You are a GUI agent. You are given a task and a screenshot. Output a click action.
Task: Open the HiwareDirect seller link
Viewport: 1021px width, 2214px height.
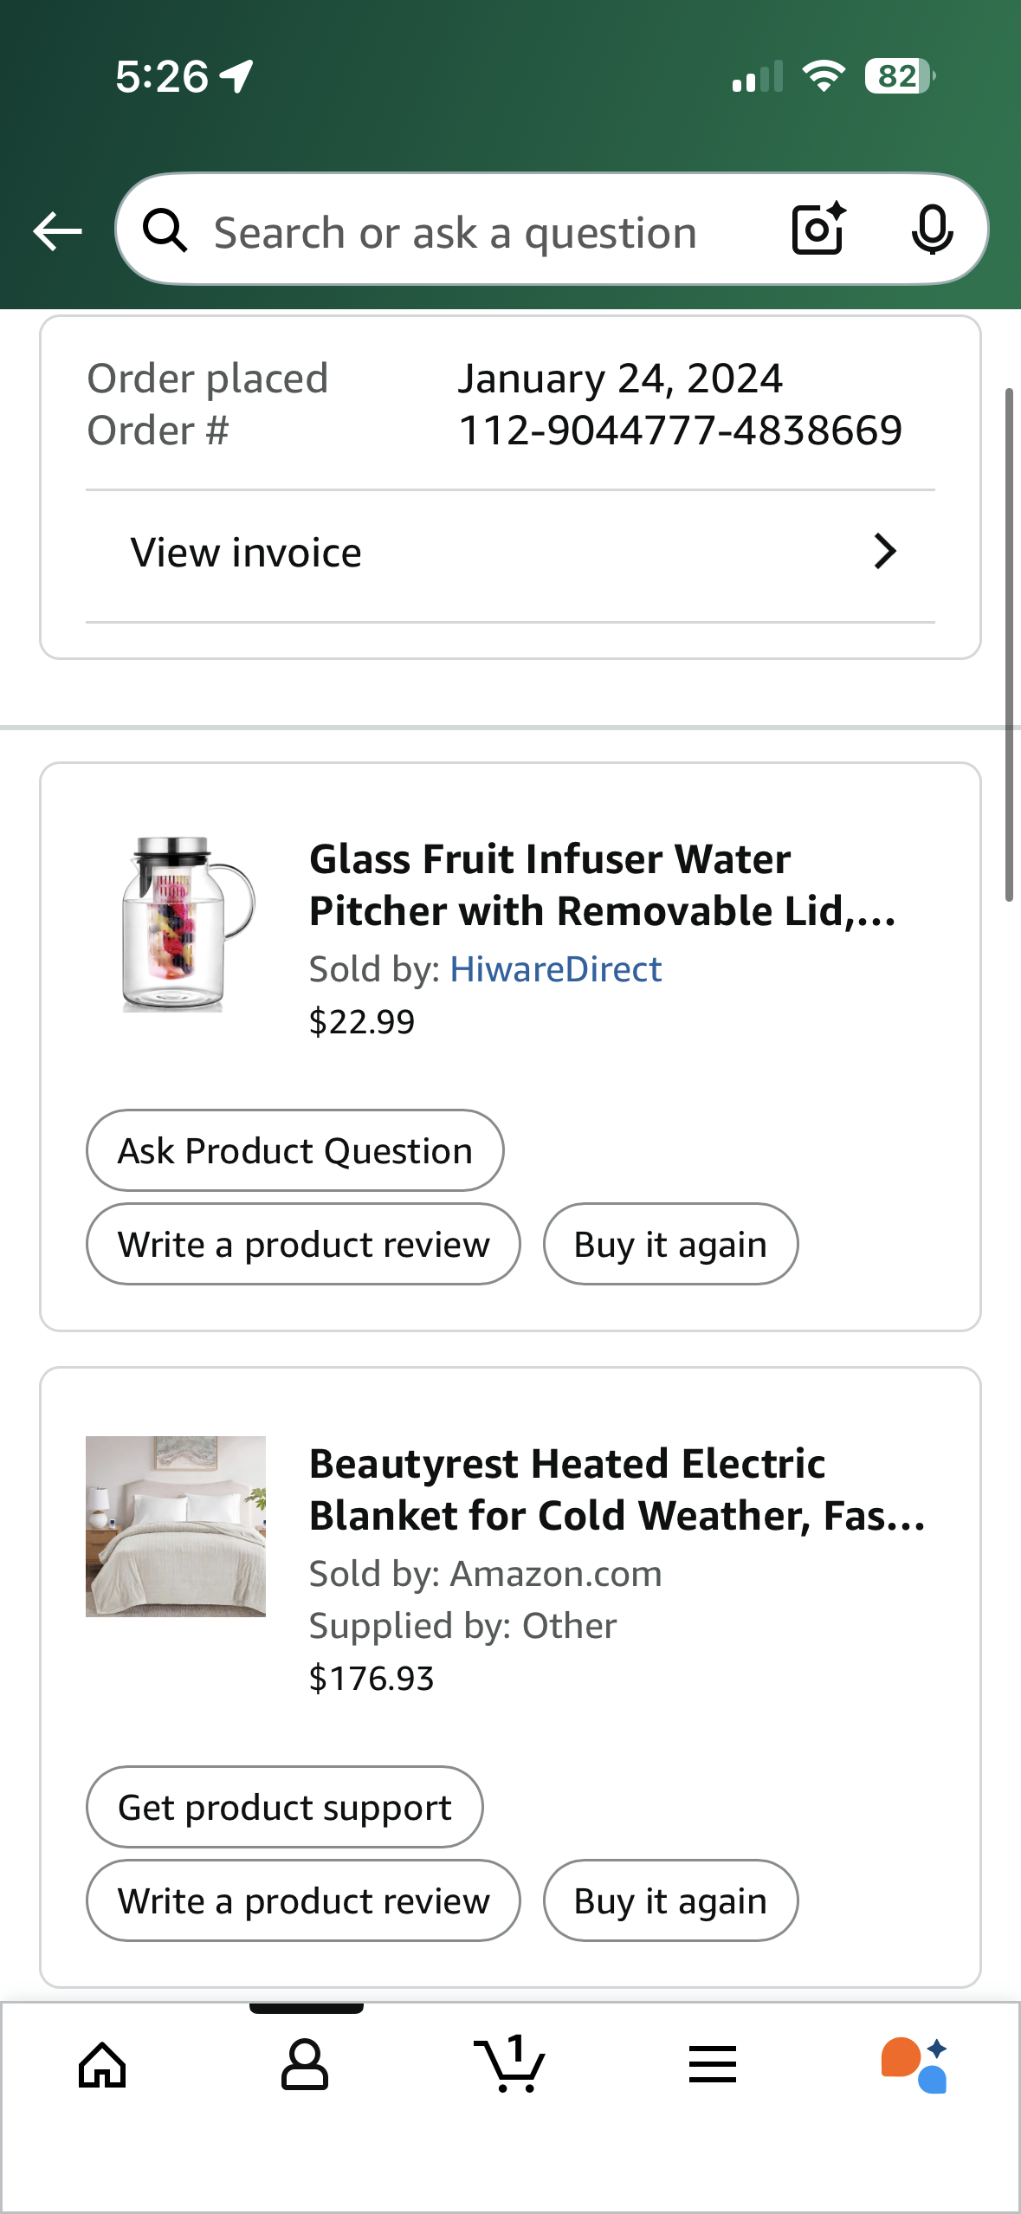pos(556,969)
